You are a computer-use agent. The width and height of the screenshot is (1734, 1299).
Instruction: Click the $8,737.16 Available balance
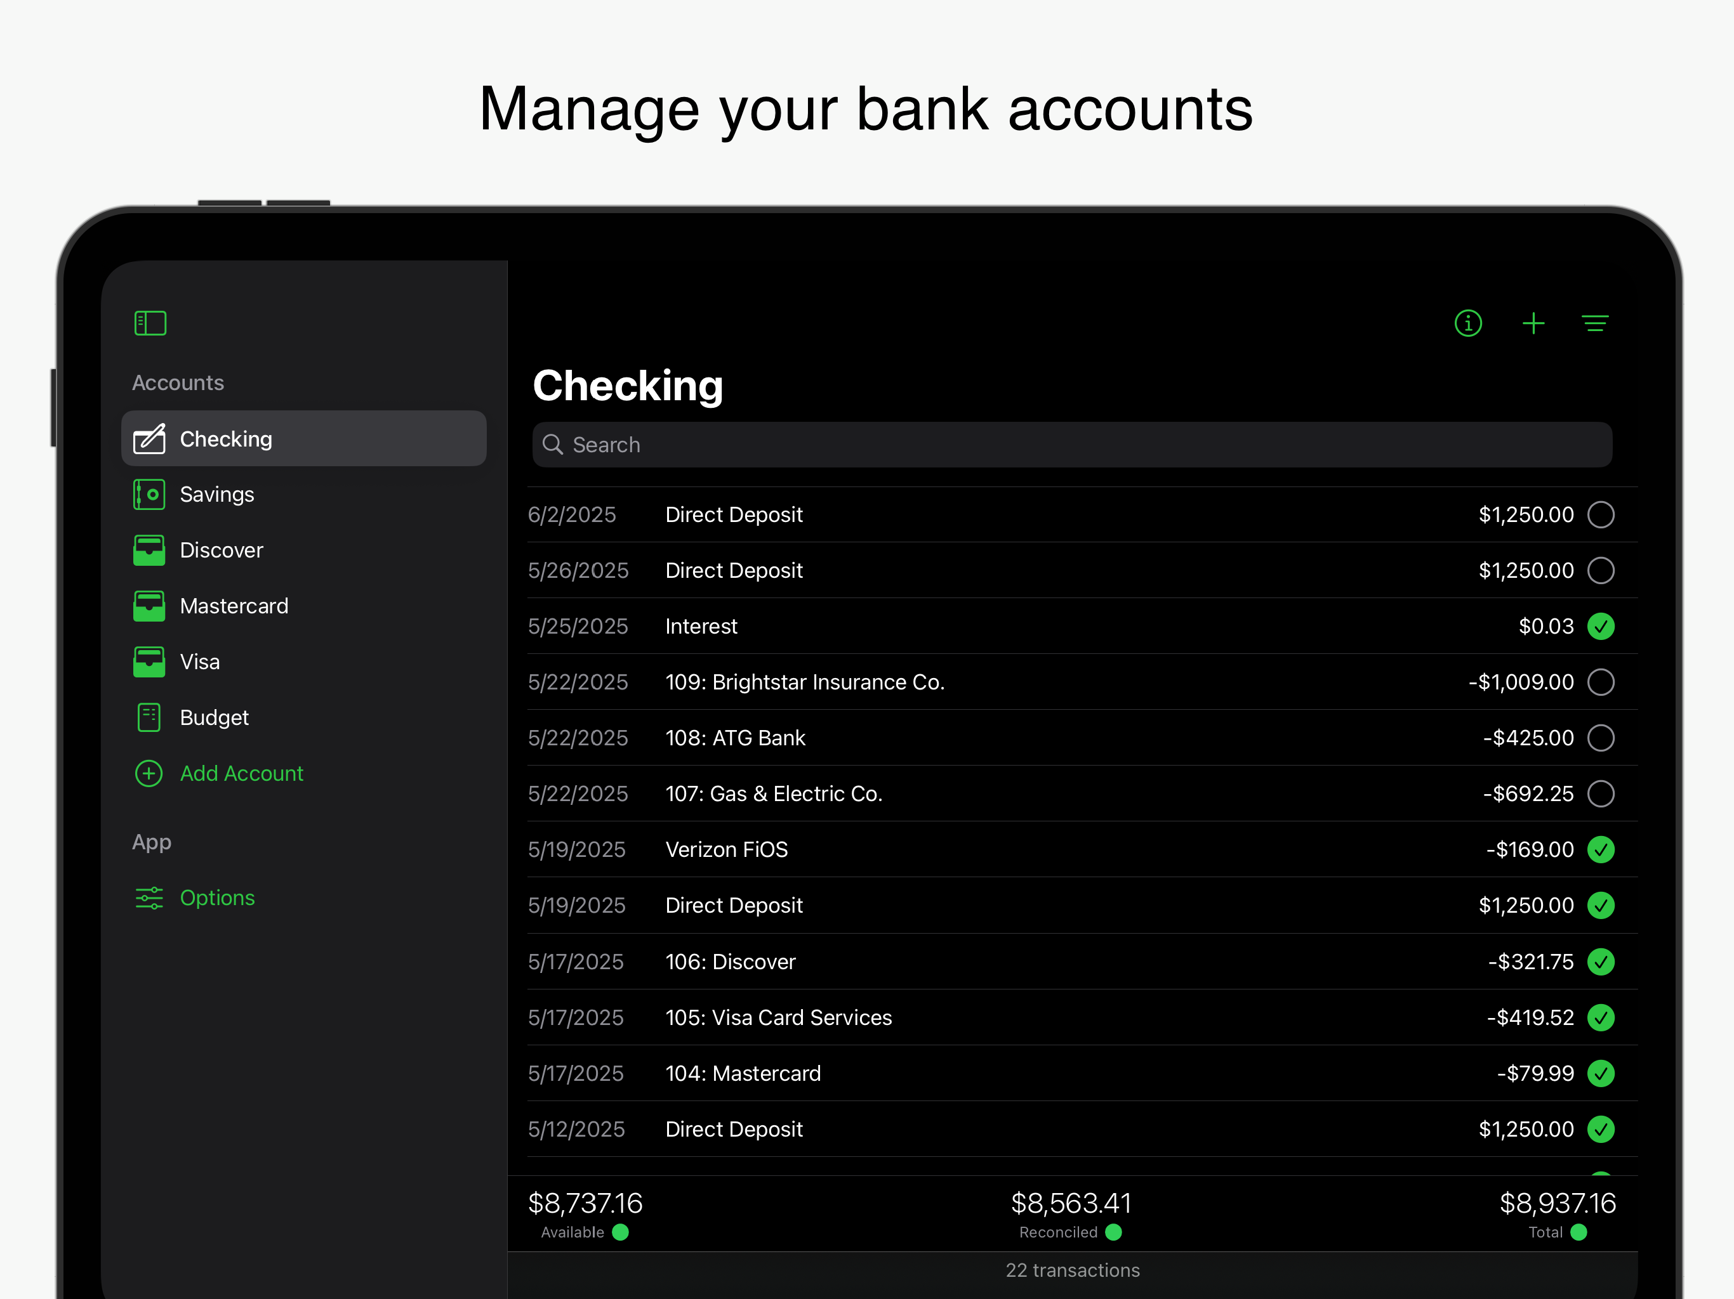(x=585, y=1203)
